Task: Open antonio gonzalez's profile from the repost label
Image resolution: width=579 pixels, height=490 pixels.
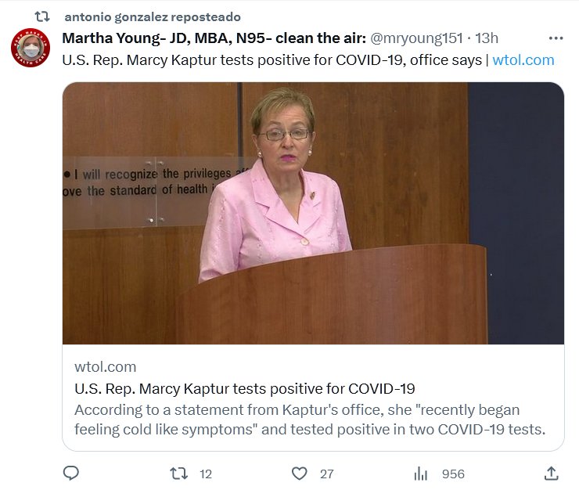Action: tap(152, 16)
